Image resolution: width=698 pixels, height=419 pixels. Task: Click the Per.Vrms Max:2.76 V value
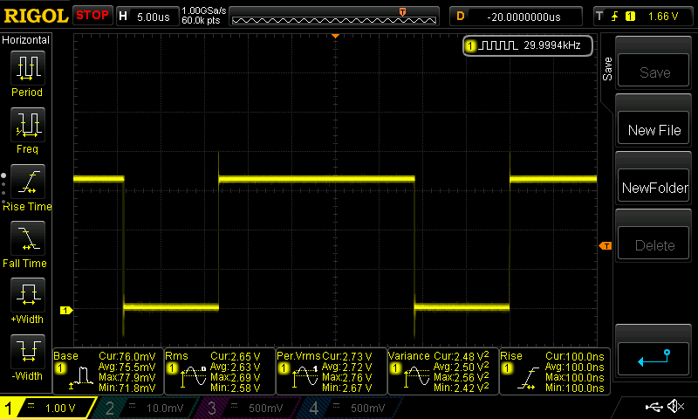click(x=346, y=378)
